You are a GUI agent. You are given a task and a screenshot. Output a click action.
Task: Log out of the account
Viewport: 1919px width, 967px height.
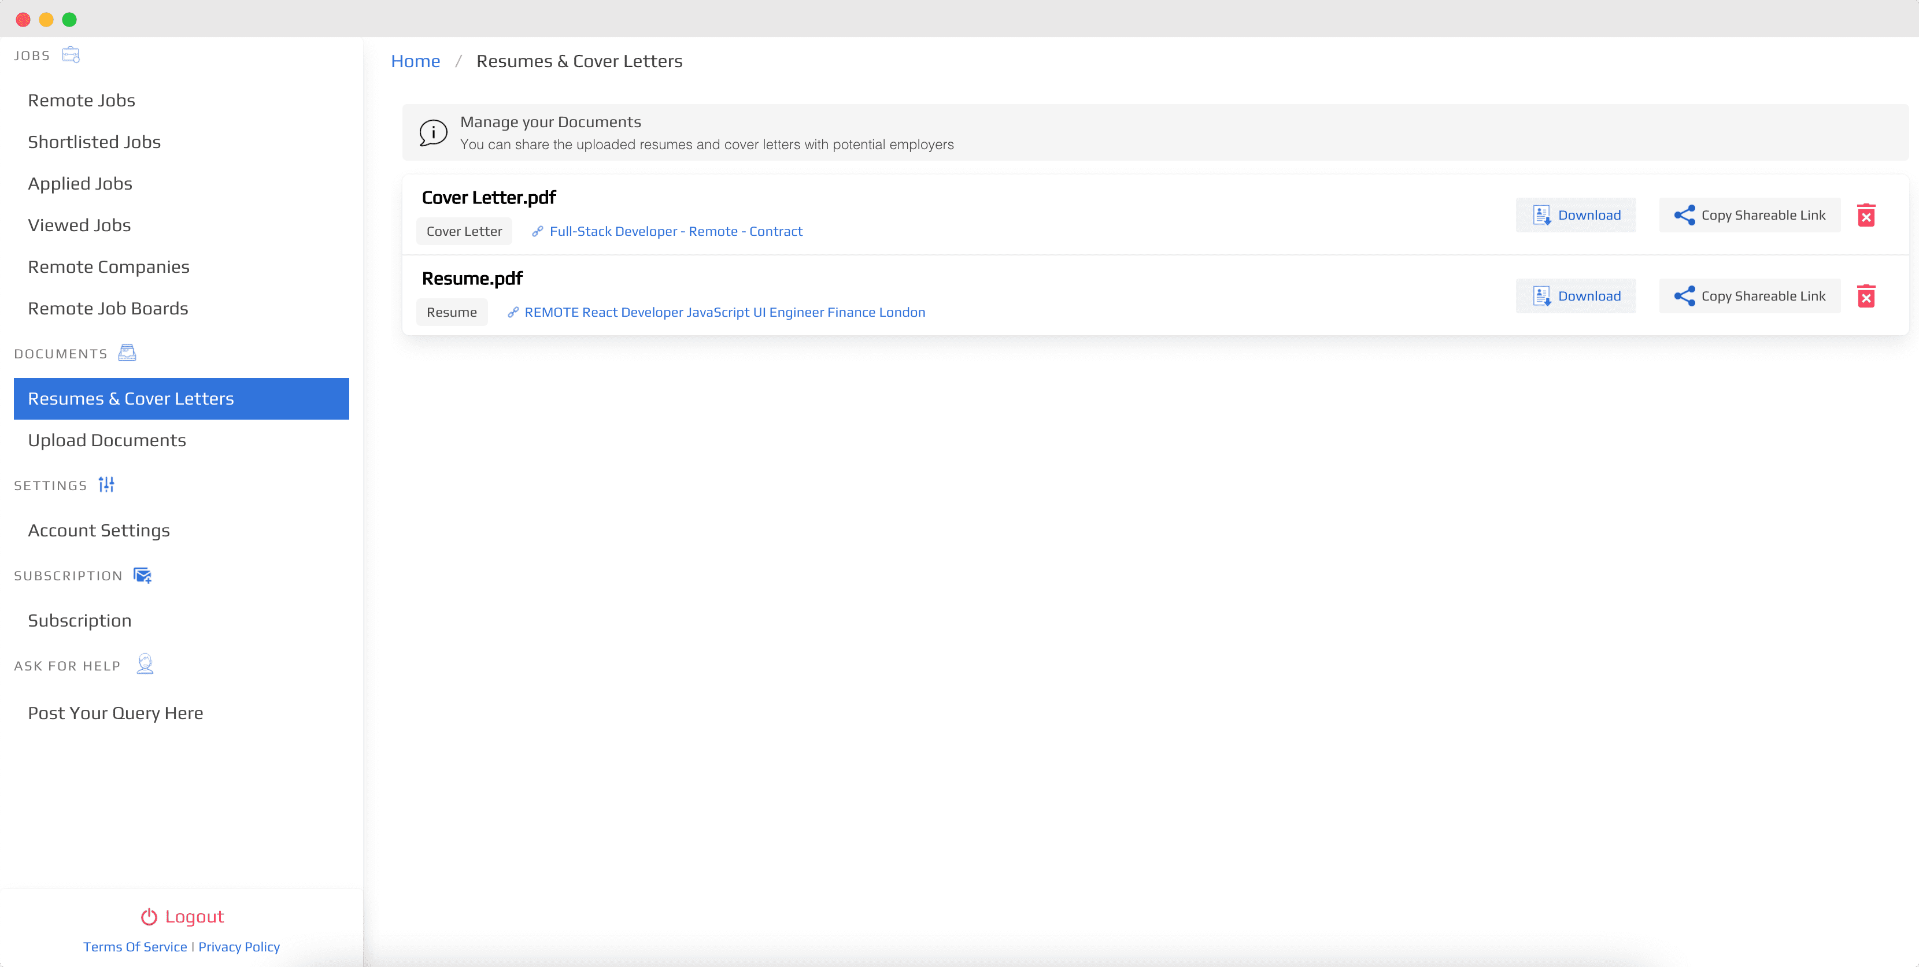[x=182, y=916]
